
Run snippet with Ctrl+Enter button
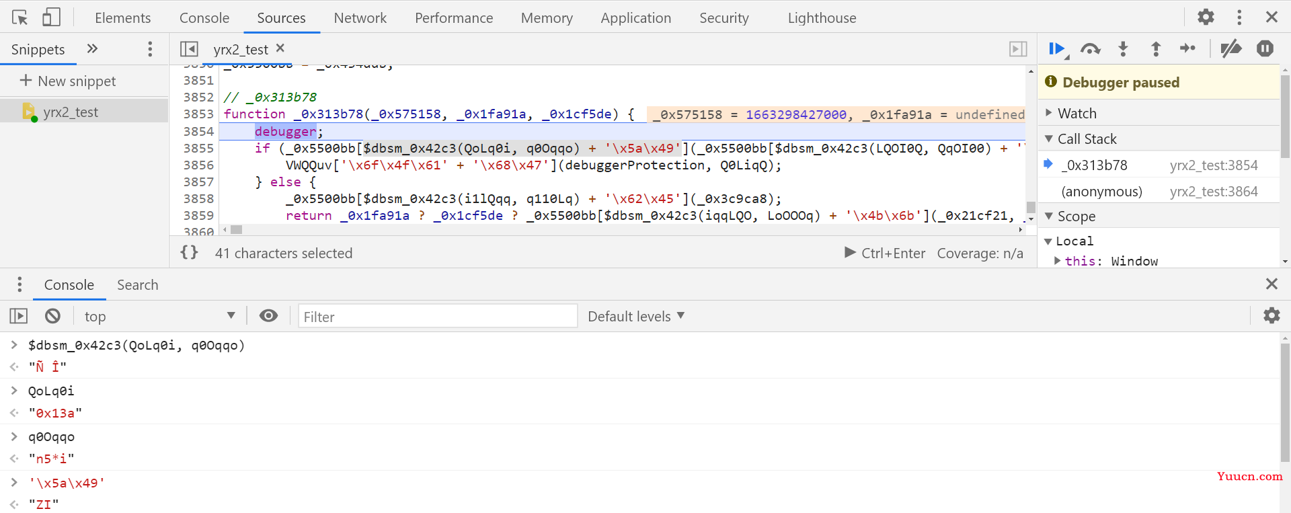click(885, 253)
